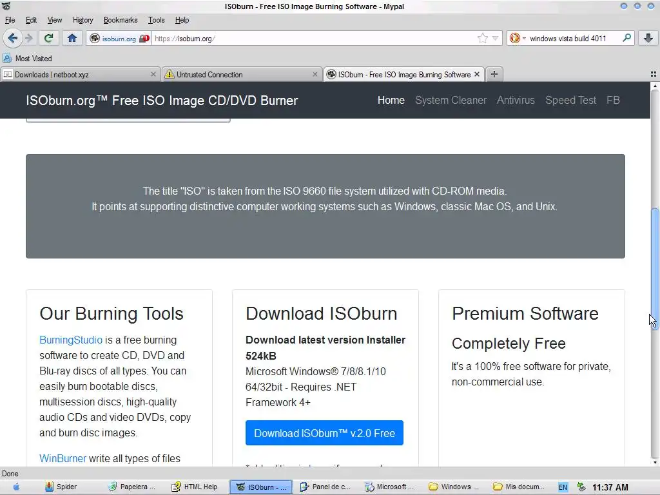This screenshot has width=660, height=495.
Task: Open the Edit menu
Action: pos(31,20)
